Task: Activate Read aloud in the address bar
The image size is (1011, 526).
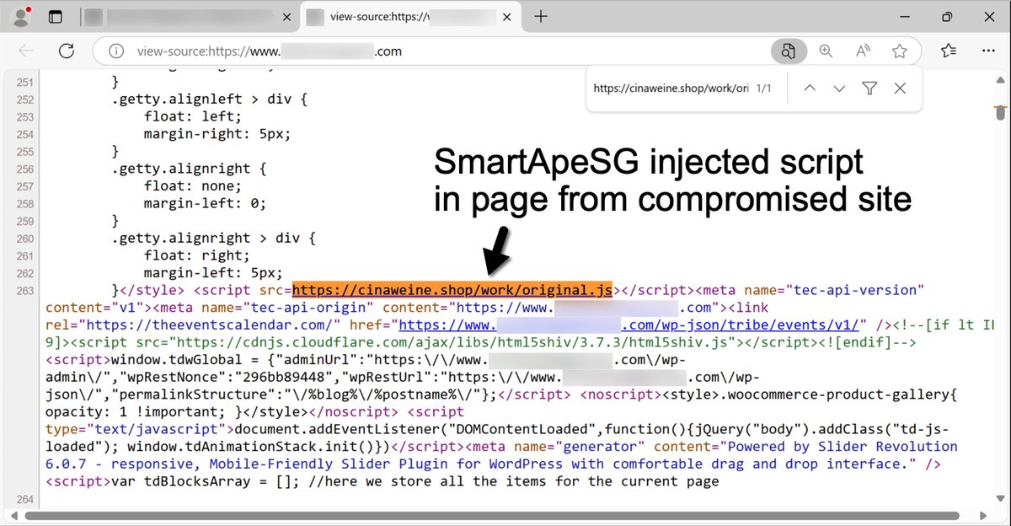Action: click(862, 51)
